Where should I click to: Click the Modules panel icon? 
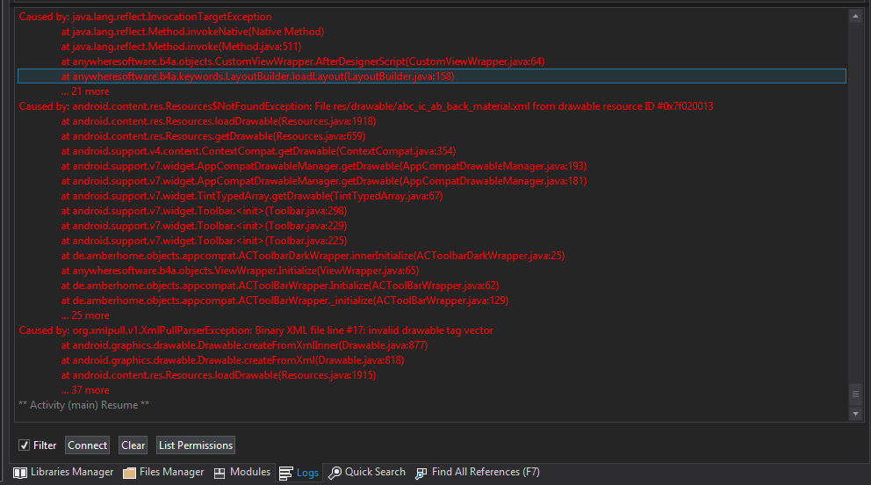coord(220,473)
